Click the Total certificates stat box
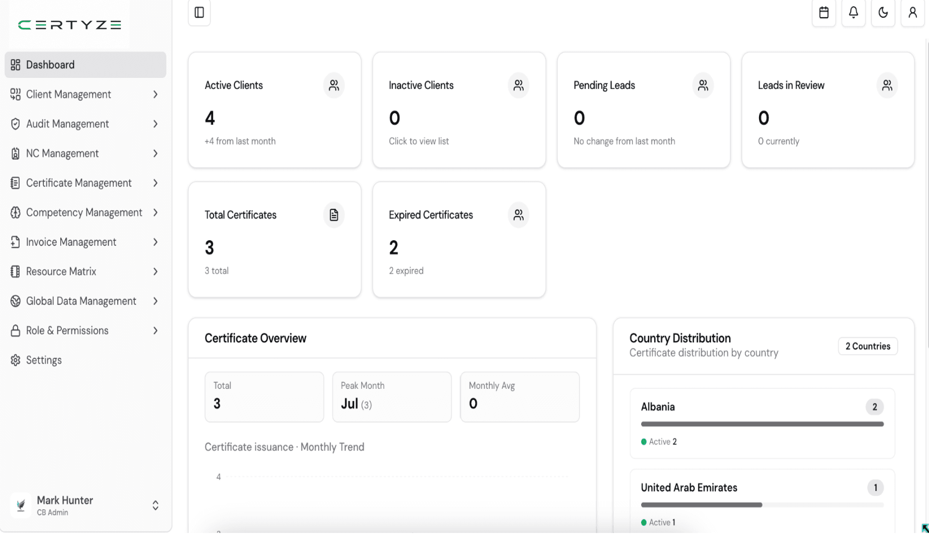Screen dimensions: 929x534 click(x=264, y=397)
